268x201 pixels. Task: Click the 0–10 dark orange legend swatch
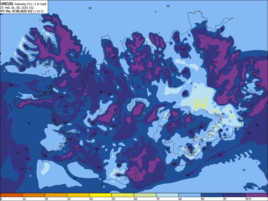click(x=11, y=195)
